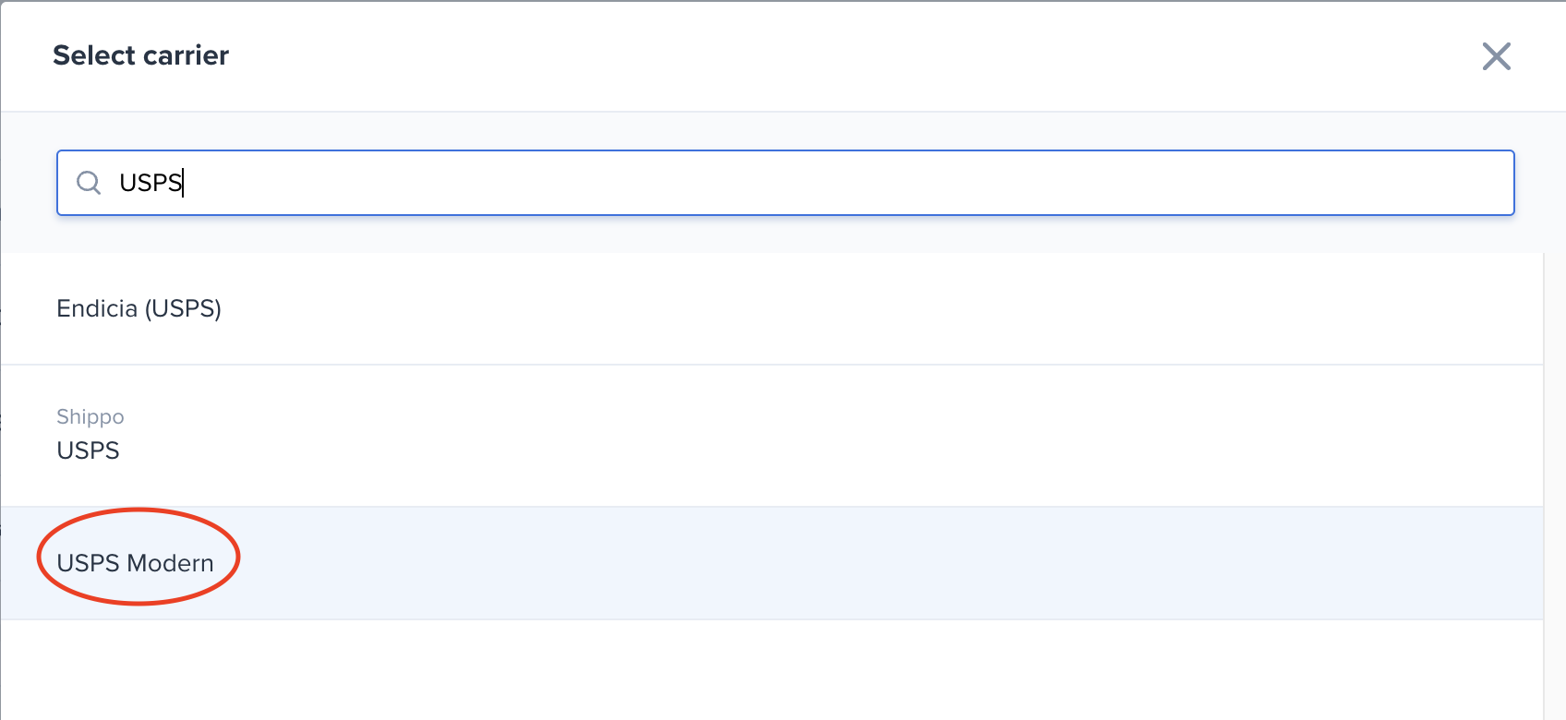The width and height of the screenshot is (1566, 720).
Task: Click the right end of search box
Action: tap(1477, 183)
